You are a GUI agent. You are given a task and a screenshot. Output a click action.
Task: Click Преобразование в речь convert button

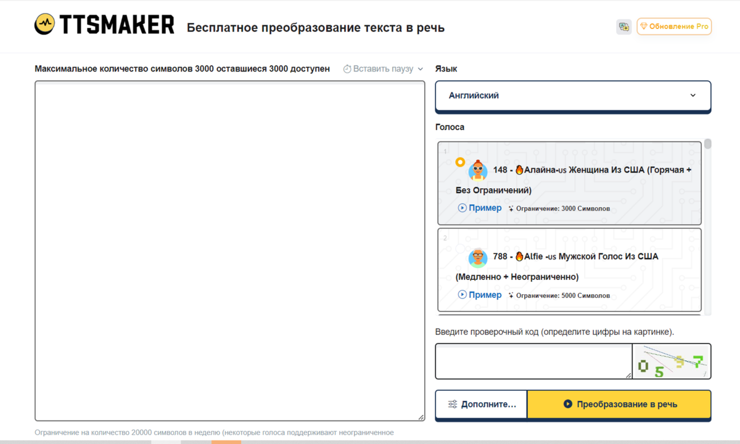point(619,405)
